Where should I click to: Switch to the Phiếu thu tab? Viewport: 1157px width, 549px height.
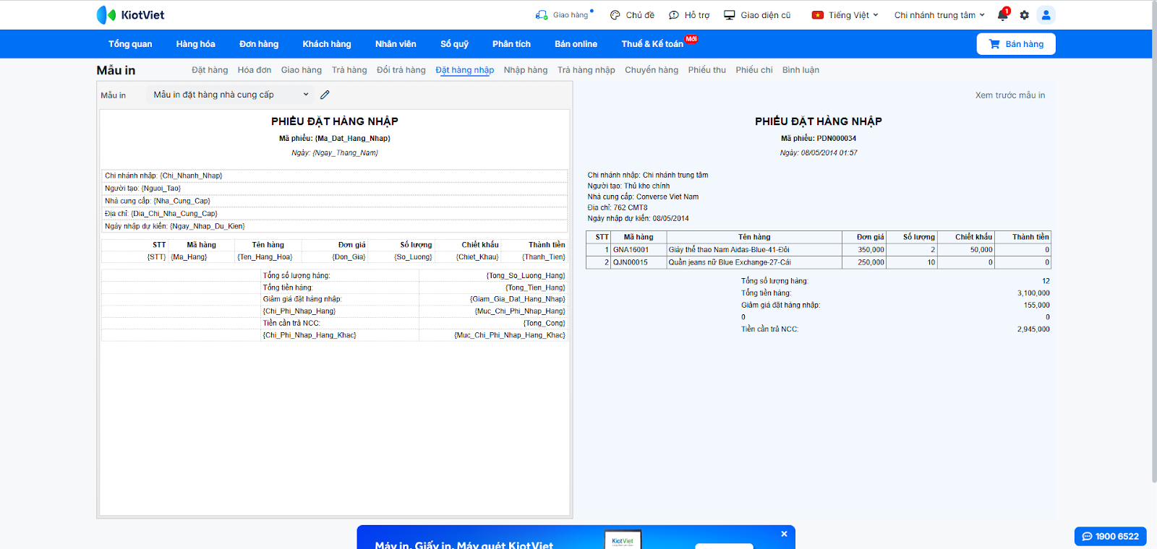tap(707, 70)
